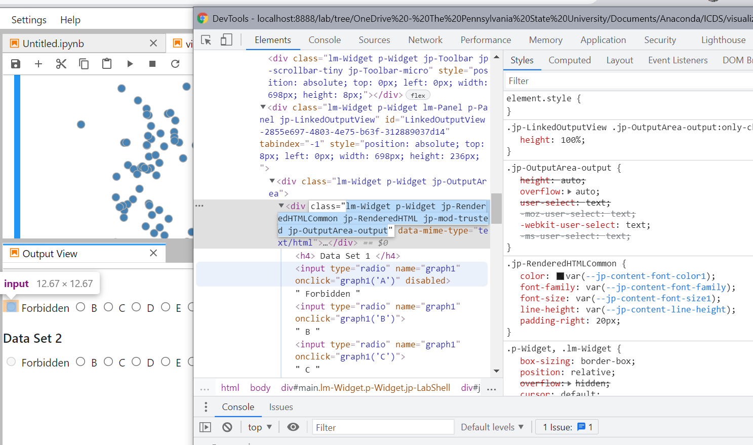Screen dimensions: 753x445
Task: Switch to the Network tab
Action: 425,40
